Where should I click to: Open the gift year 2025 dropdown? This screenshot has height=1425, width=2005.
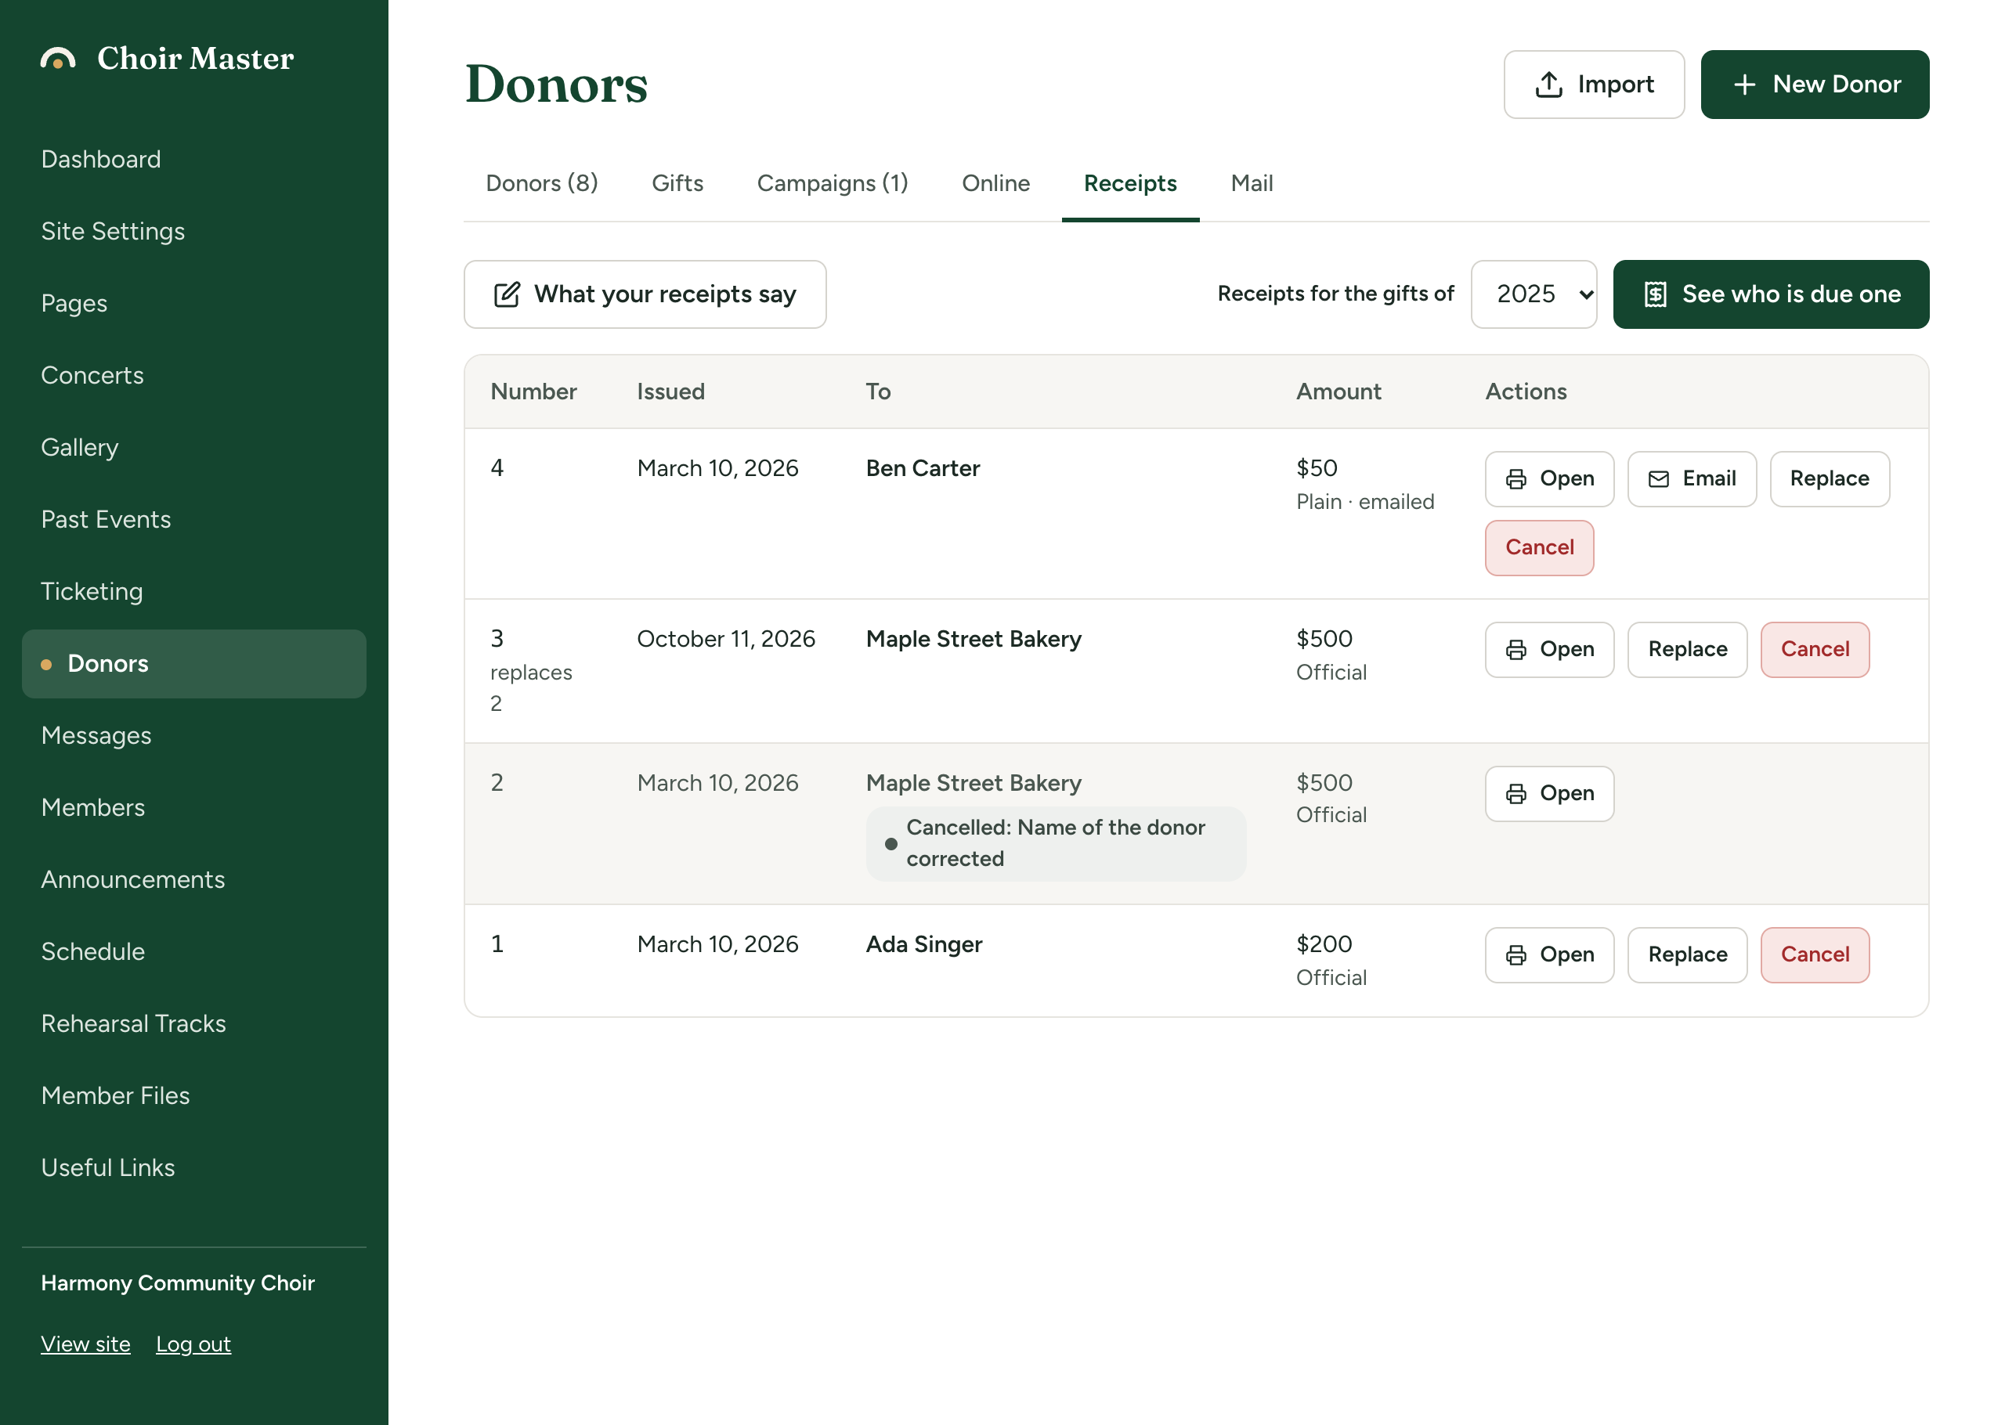(1533, 294)
